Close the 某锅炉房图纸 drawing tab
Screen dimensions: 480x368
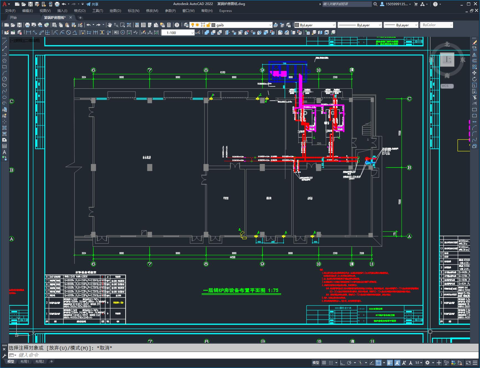point(70,17)
